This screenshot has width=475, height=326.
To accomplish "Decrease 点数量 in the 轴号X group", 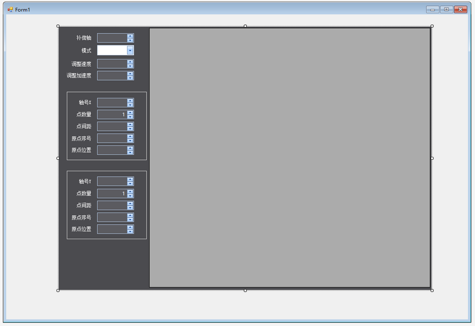I will [130, 116].
